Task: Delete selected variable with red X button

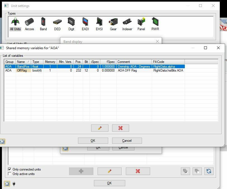Action: tap(120, 128)
